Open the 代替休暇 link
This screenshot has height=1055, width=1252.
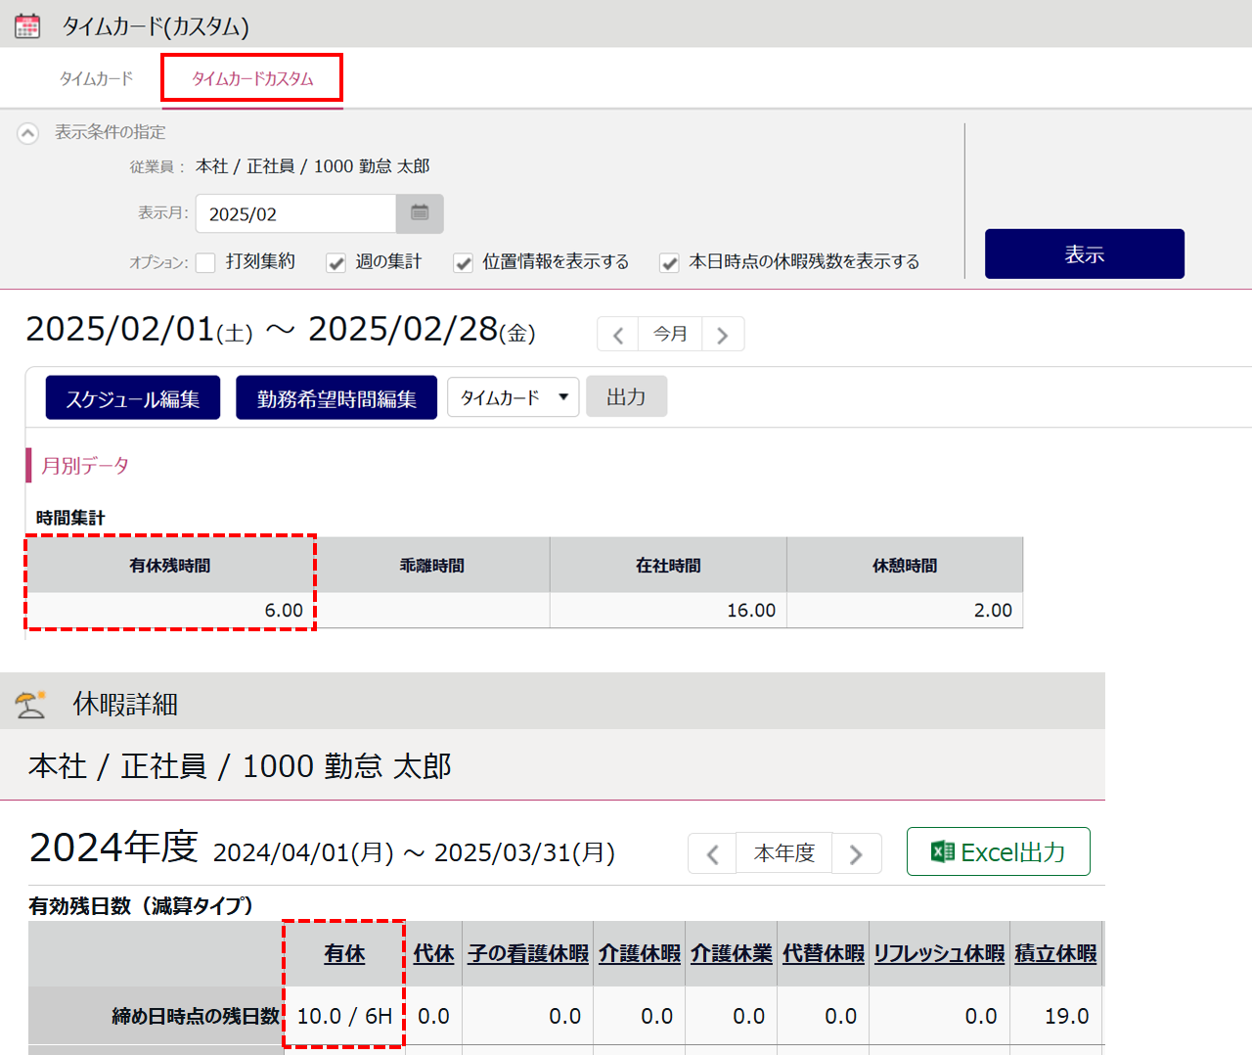click(x=824, y=953)
